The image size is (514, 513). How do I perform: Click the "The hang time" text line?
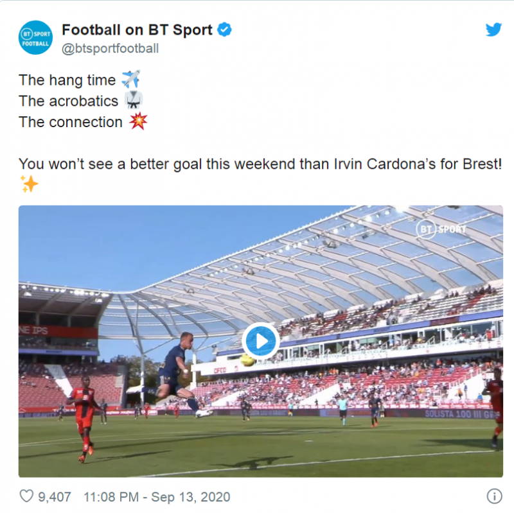click(67, 80)
